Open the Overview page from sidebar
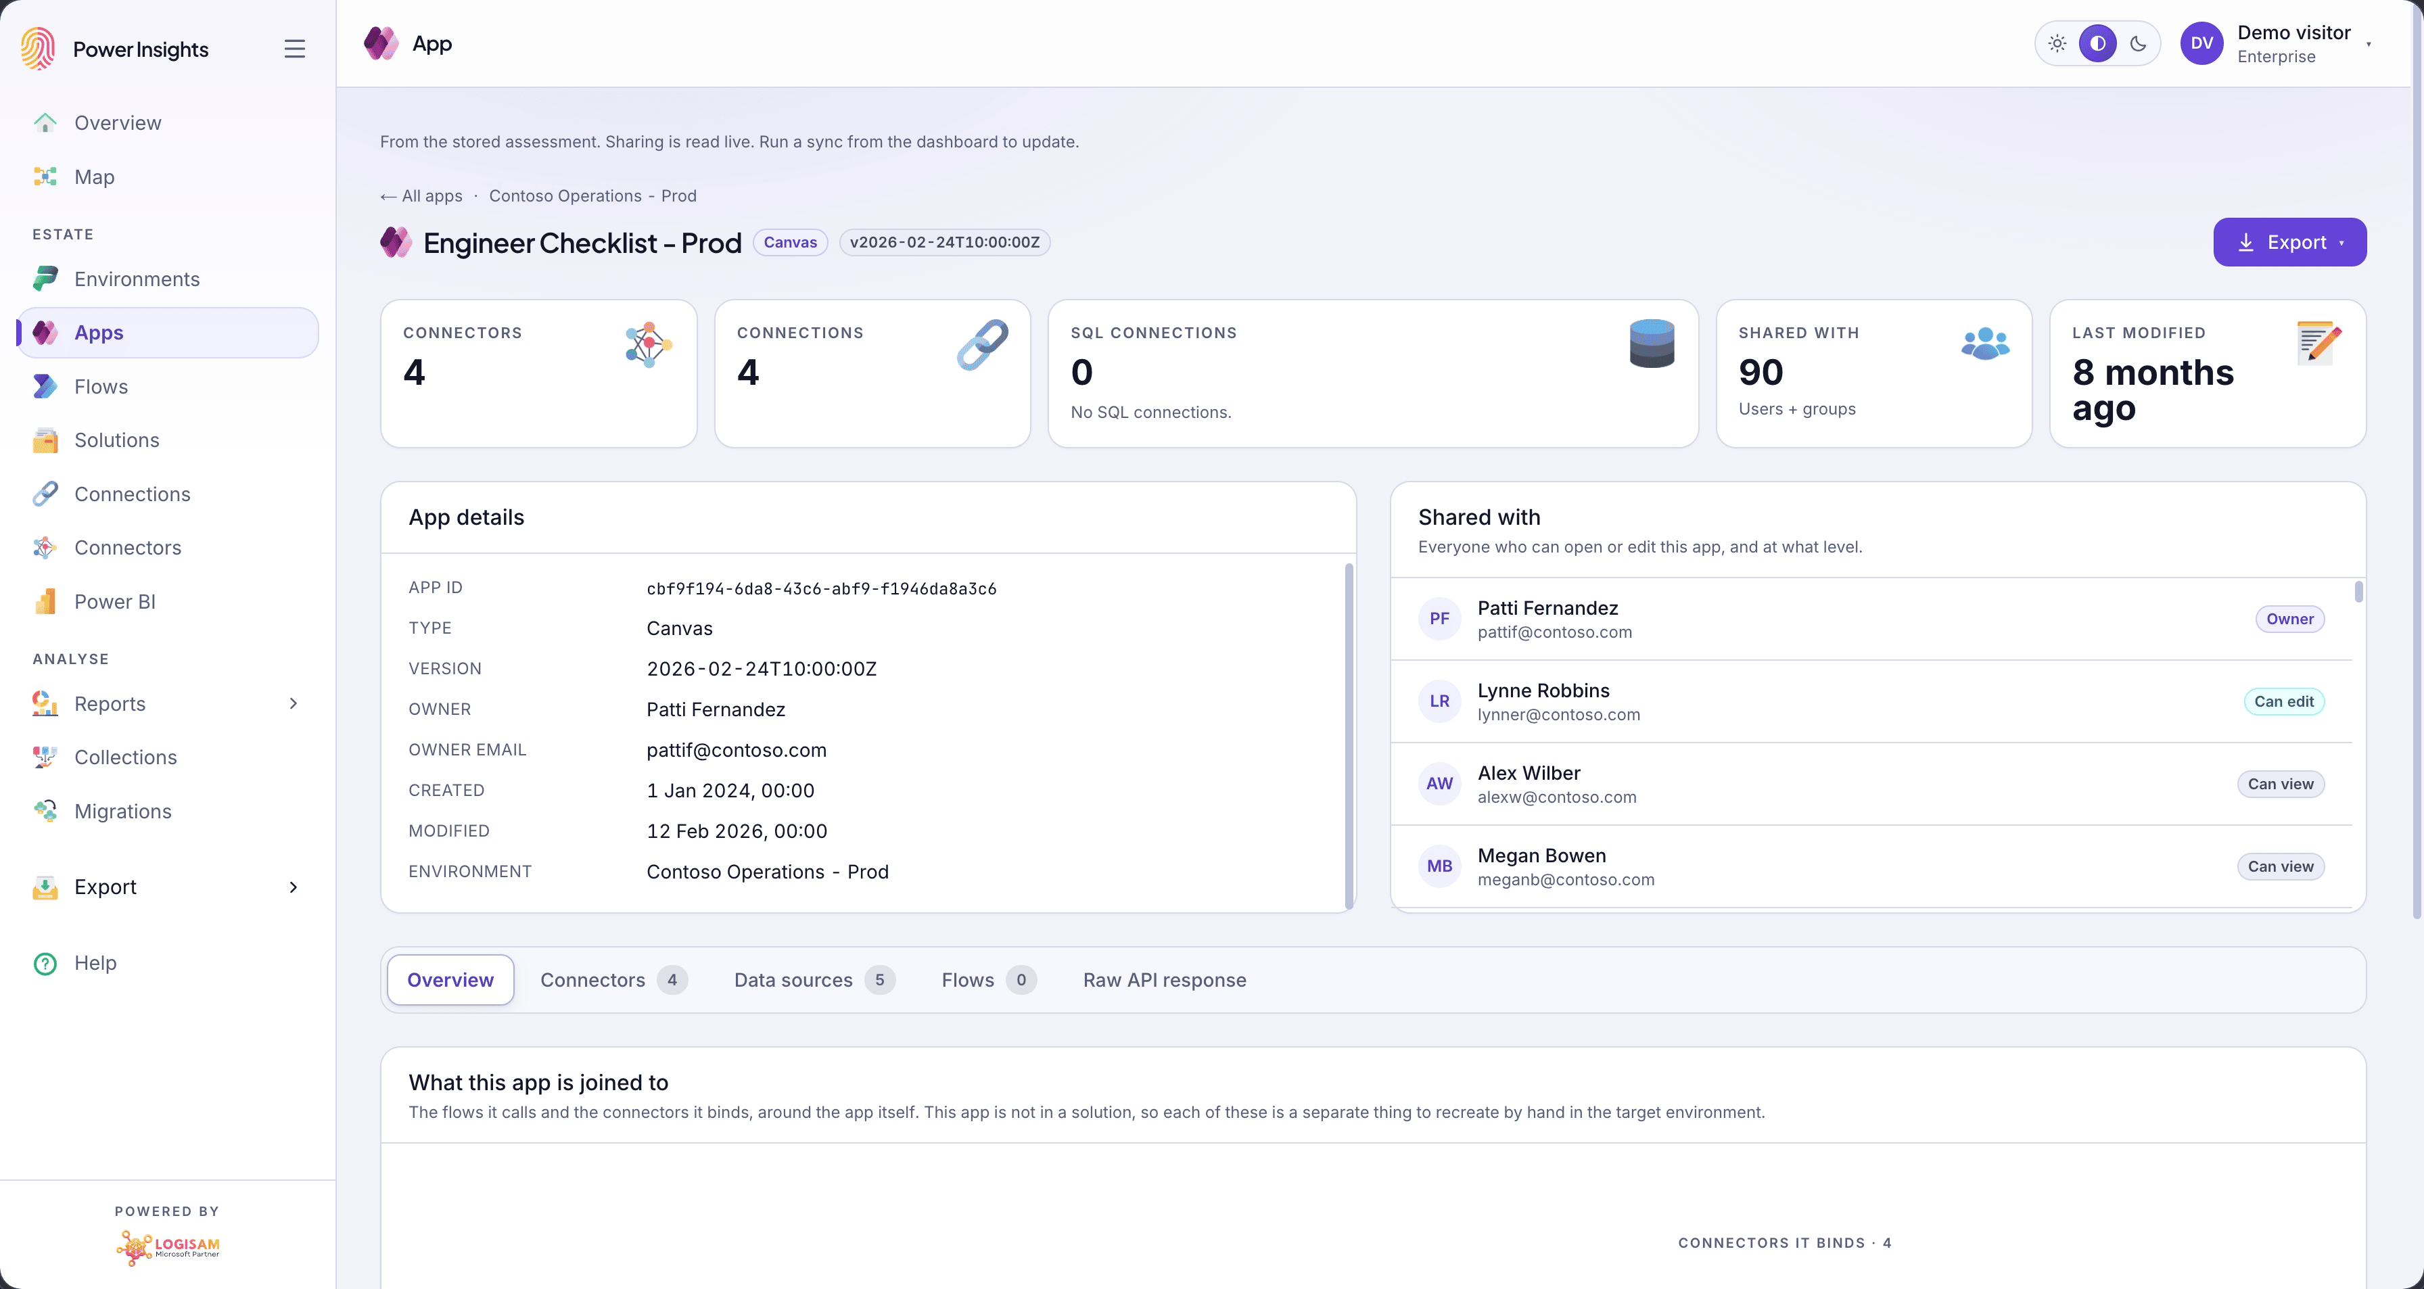Image resolution: width=2424 pixels, height=1289 pixels. click(168, 122)
